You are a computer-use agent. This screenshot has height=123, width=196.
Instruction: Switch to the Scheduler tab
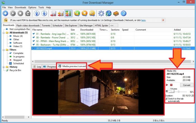[57, 26]
